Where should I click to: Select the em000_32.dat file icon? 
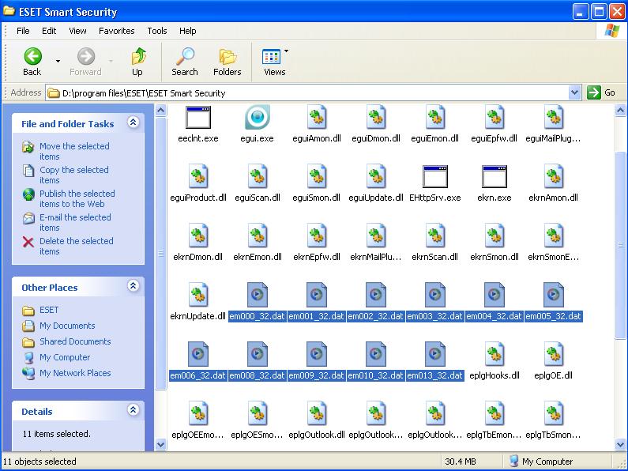coord(258,295)
